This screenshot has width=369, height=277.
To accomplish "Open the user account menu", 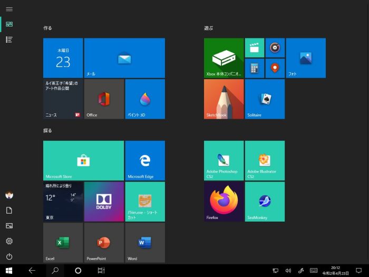I will click(9, 195).
